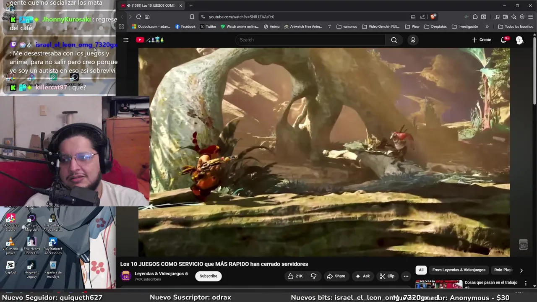This screenshot has height=302, width=537.
Task: Open Facebook bookmark
Action: tap(185, 26)
